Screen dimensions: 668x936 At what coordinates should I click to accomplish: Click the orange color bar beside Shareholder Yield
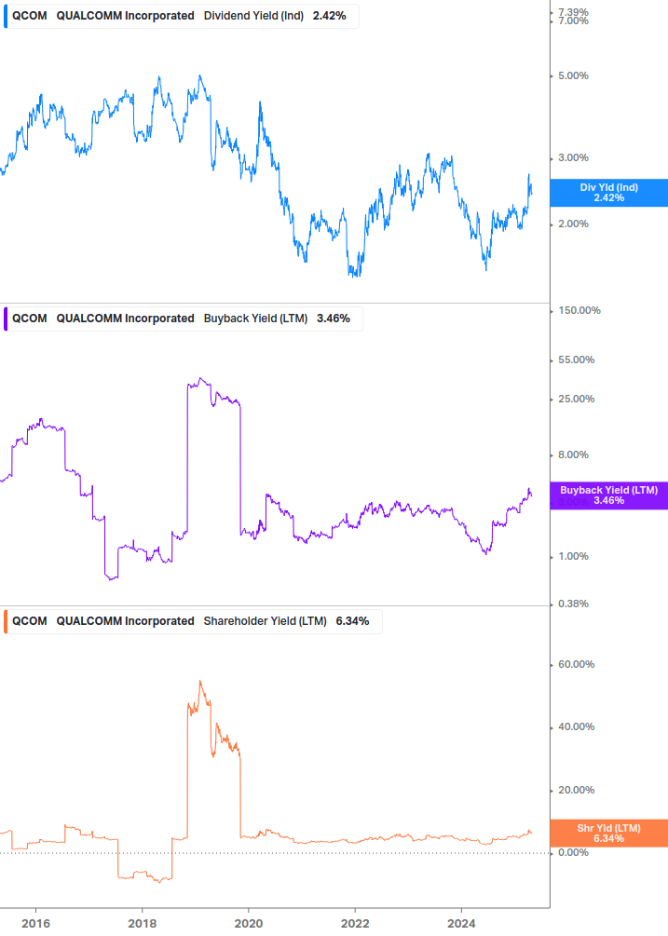pos(6,621)
